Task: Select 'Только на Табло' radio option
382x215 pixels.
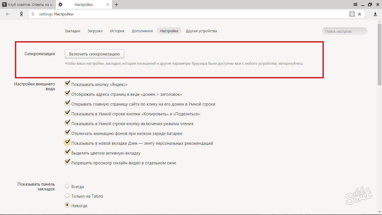Action: [67, 196]
